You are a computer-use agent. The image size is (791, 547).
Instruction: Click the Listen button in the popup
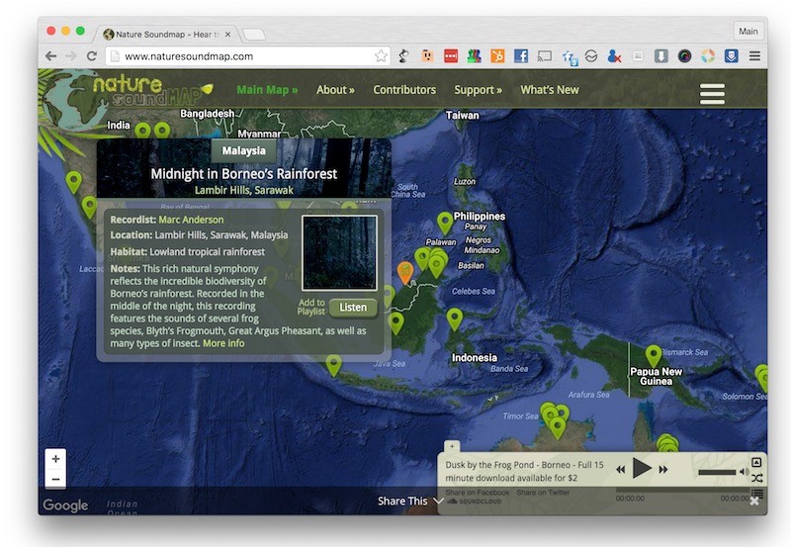[353, 308]
